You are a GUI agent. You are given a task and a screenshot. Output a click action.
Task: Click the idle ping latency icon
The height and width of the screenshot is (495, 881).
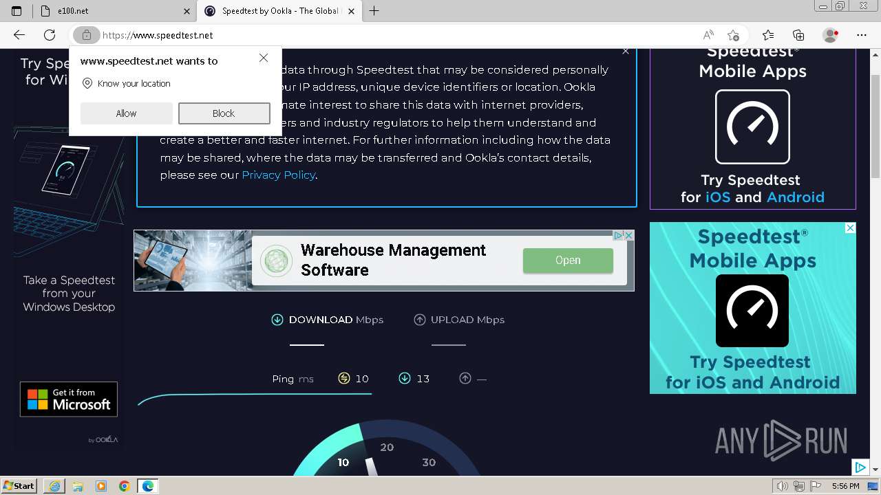[x=344, y=378]
